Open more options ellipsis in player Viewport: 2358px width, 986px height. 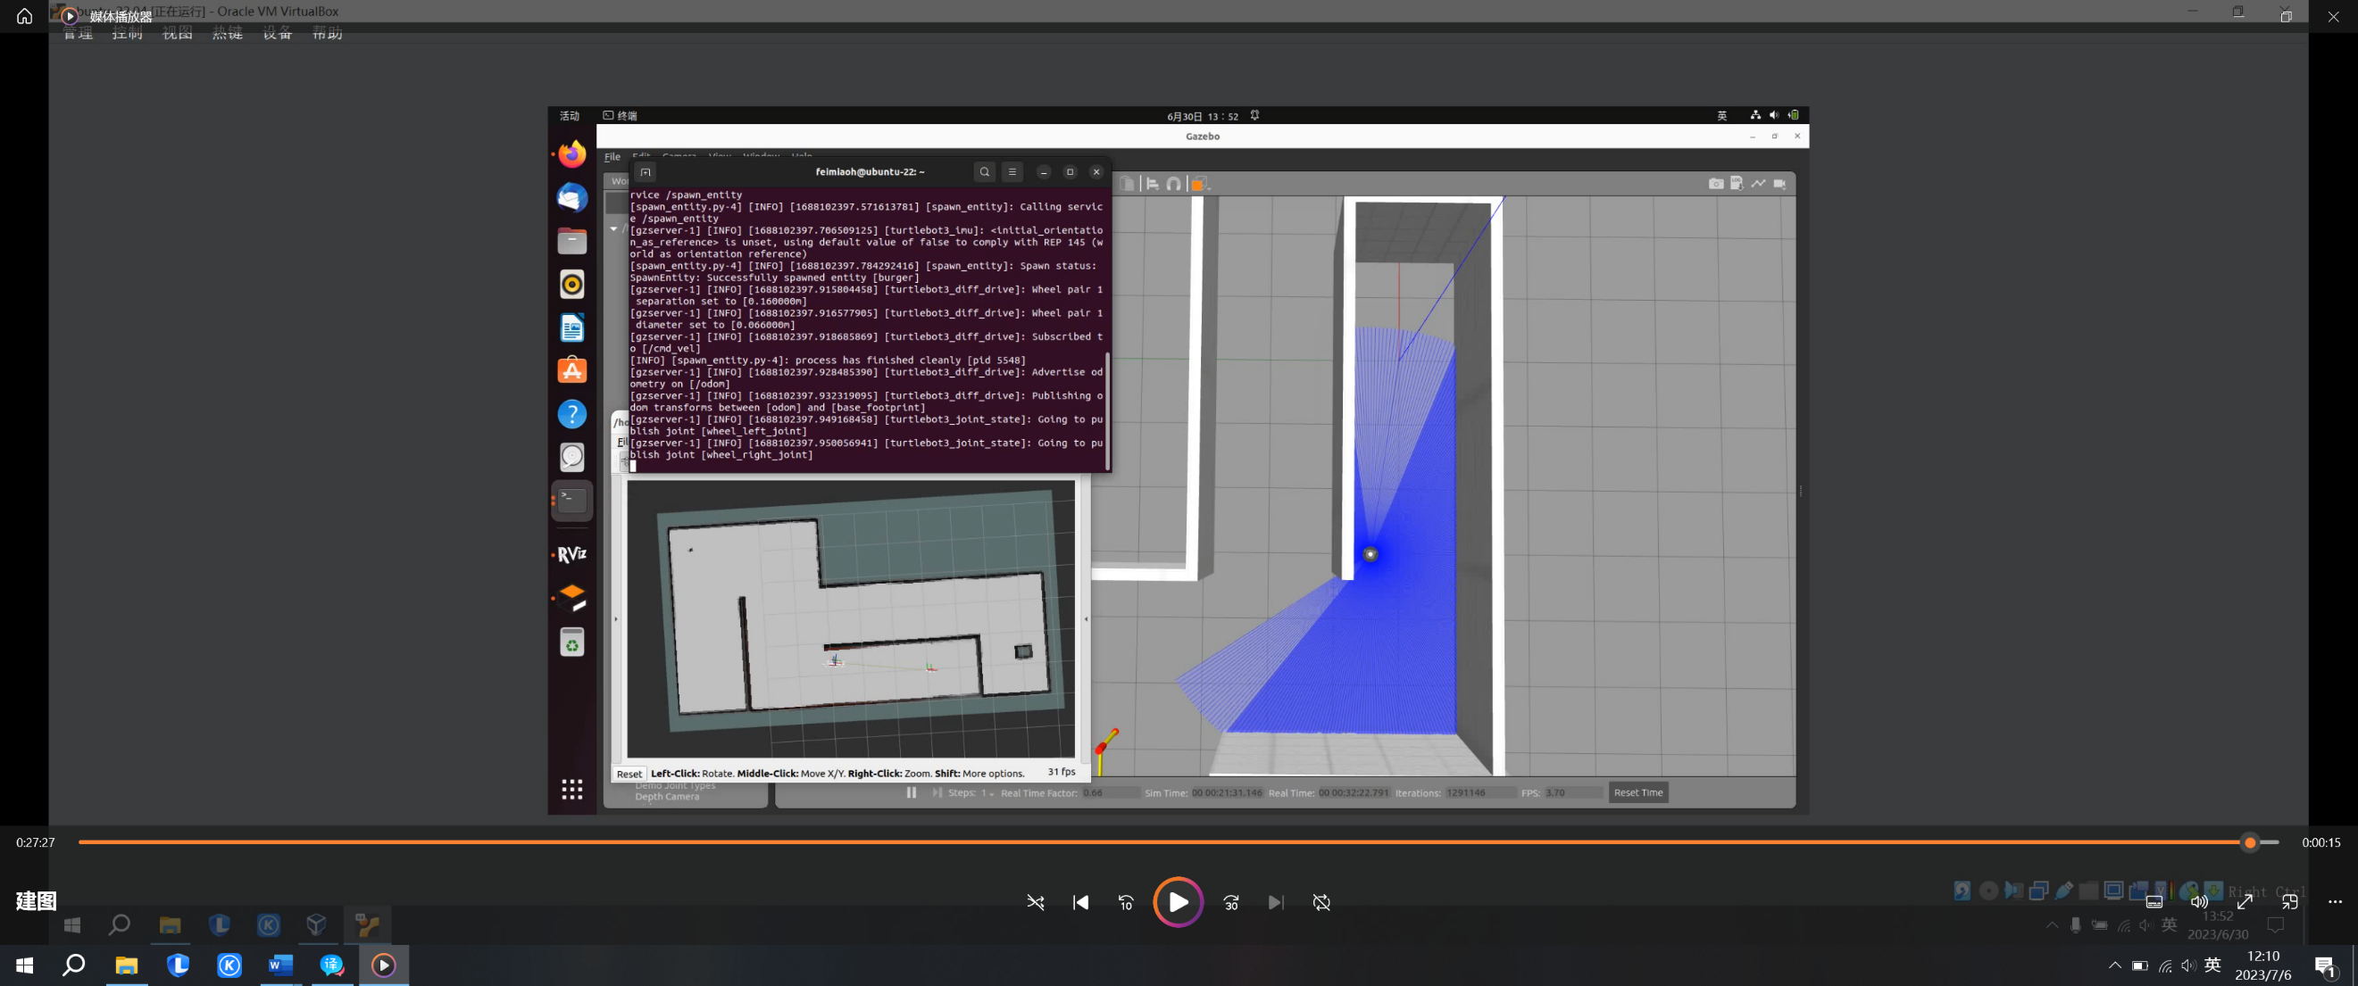tap(2334, 902)
